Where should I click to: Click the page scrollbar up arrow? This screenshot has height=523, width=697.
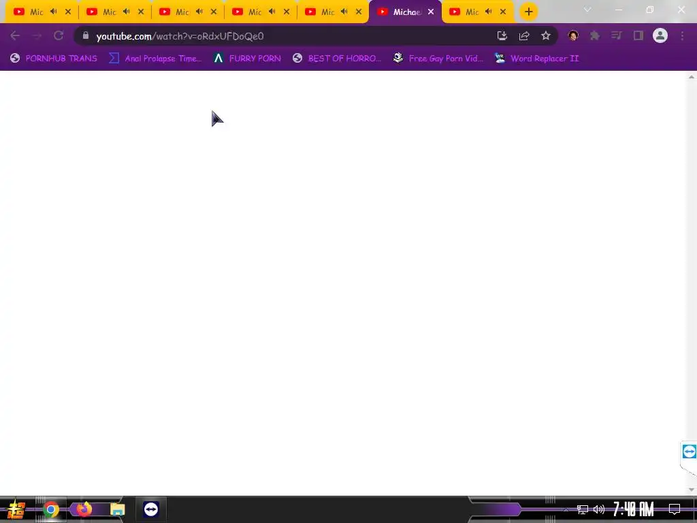pyautogui.click(x=692, y=77)
